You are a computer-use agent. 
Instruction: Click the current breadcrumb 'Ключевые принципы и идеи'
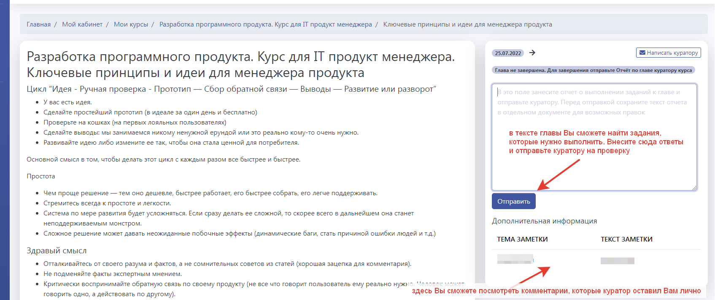click(467, 24)
